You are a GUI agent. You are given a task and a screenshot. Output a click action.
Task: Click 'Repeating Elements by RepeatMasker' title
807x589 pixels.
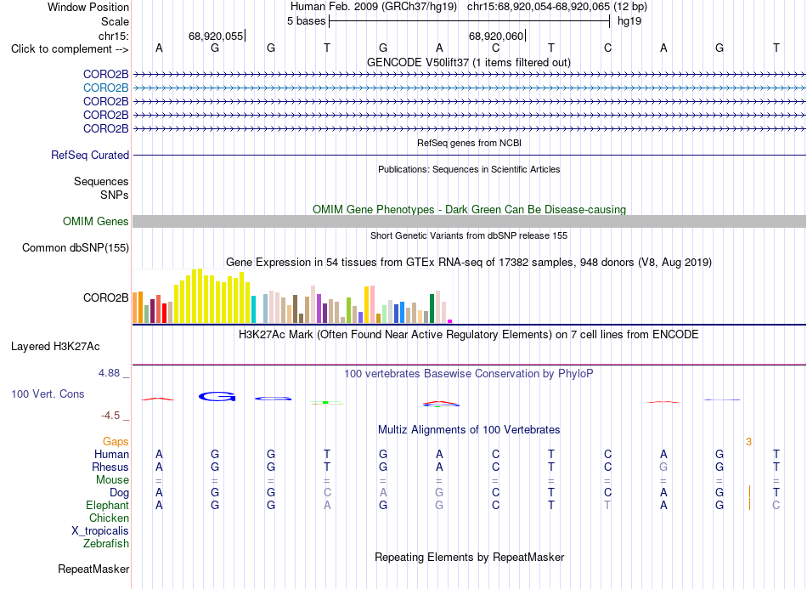(x=469, y=557)
